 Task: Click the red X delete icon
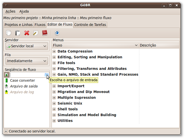27,33
